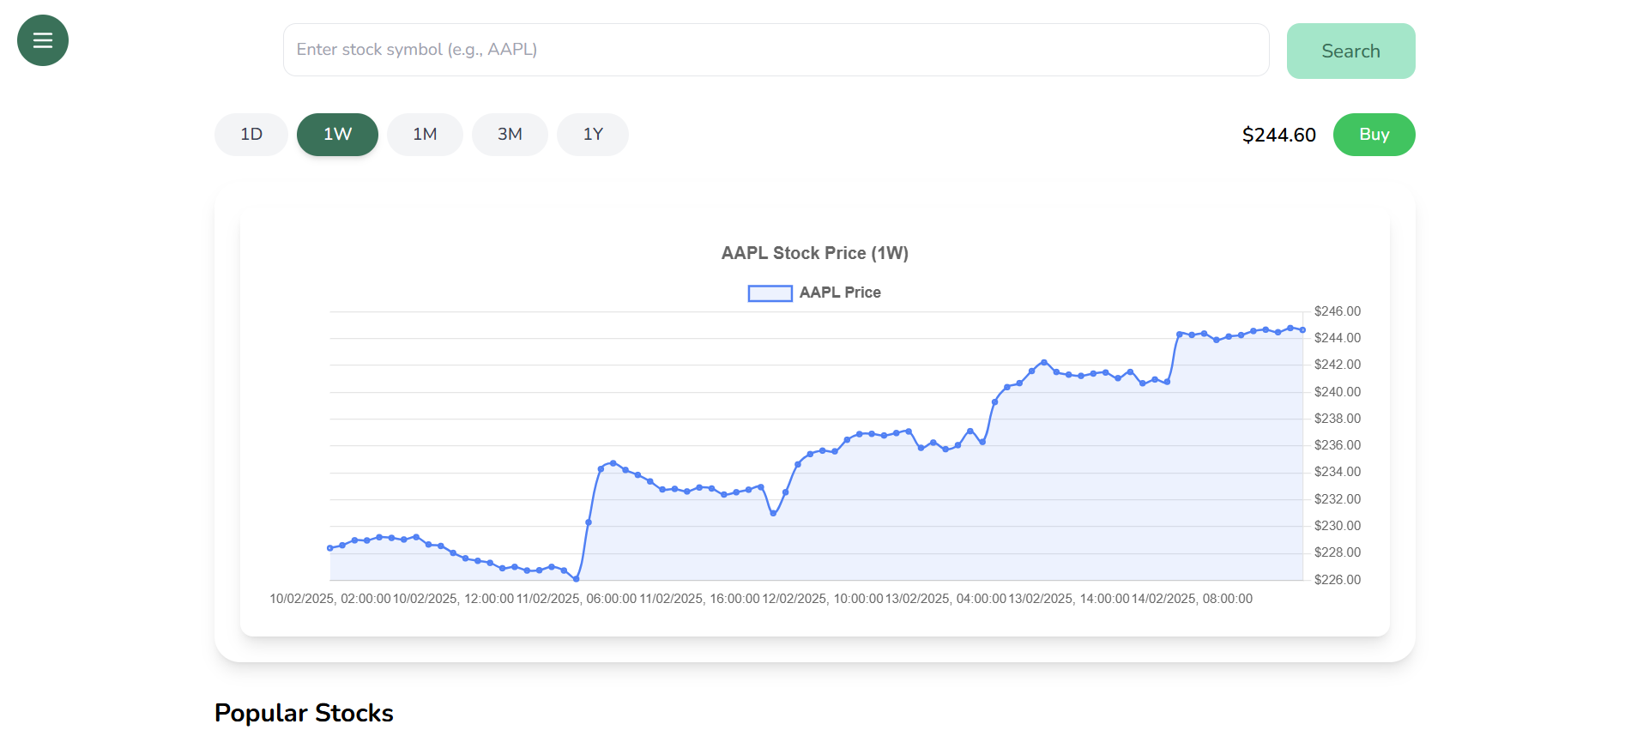Click the 14/02/2025, 08:00:00 x-axis label
The width and height of the screenshot is (1625, 730).
tap(1192, 599)
